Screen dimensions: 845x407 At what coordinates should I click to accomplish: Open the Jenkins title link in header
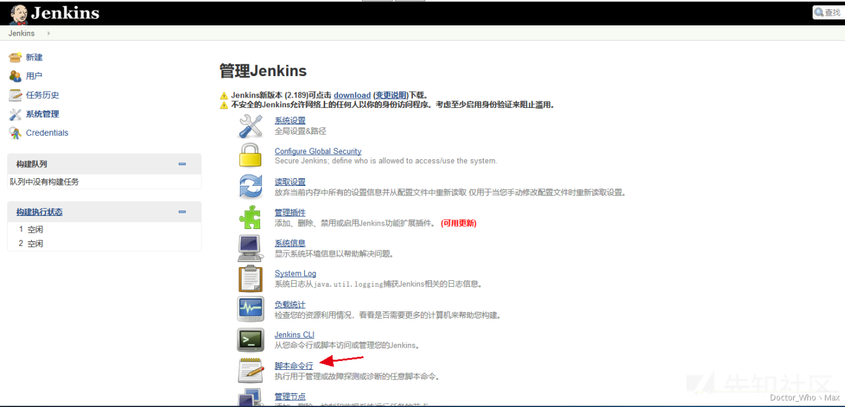(65, 13)
